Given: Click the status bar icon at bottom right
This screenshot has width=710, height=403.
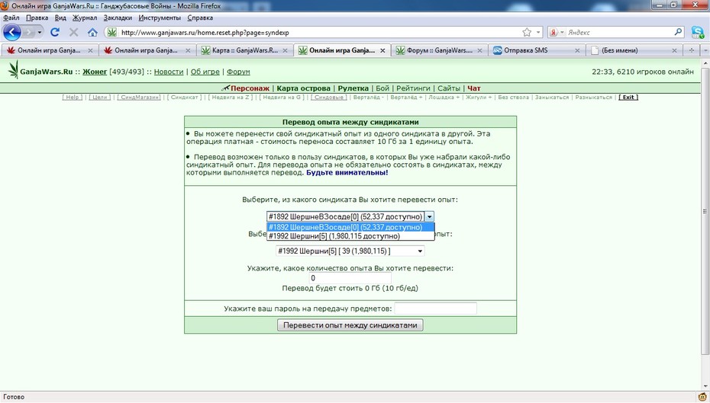Looking at the screenshot, I should [703, 397].
